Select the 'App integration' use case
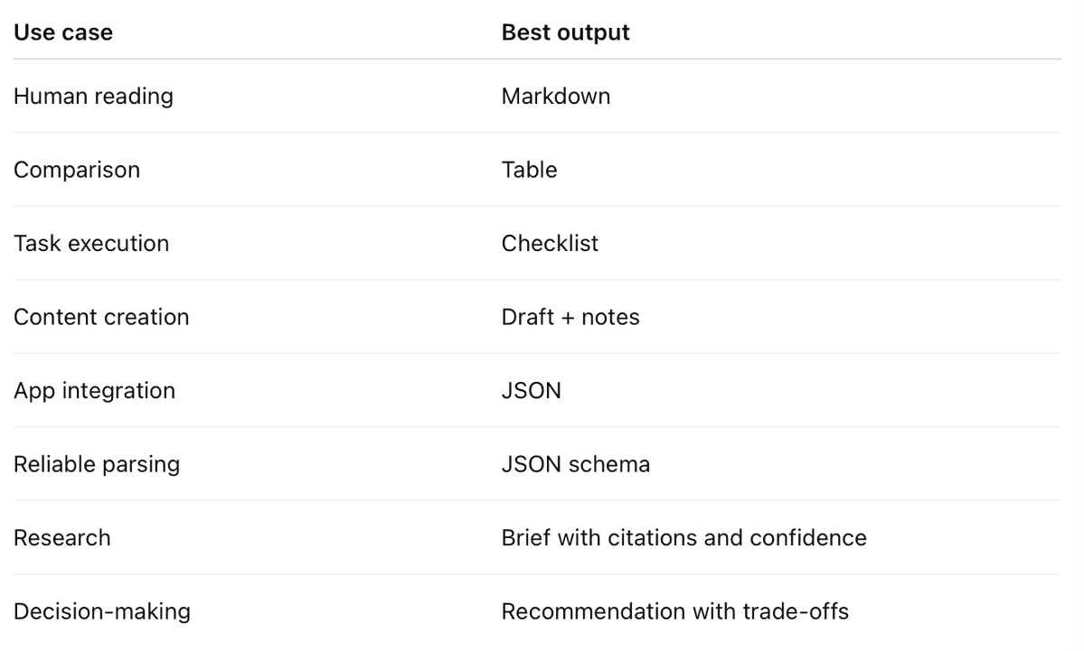Viewport: 1084px width, 651px height. pyautogui.click(x=95, y=391)
